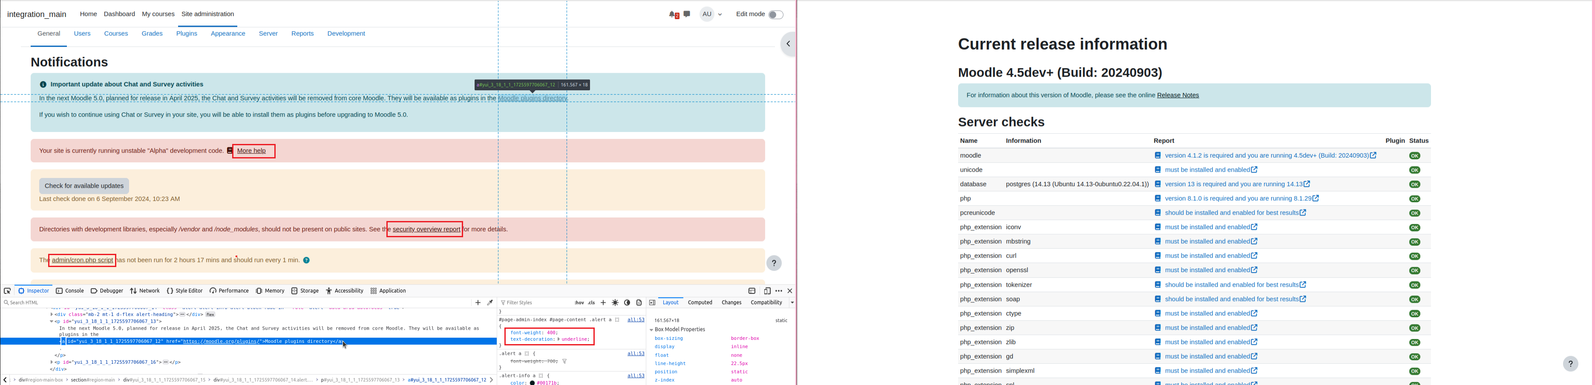Toggle the .cls class panel
The height and width of the screenshot is (385, 1595).
click(x=591, y=303)
